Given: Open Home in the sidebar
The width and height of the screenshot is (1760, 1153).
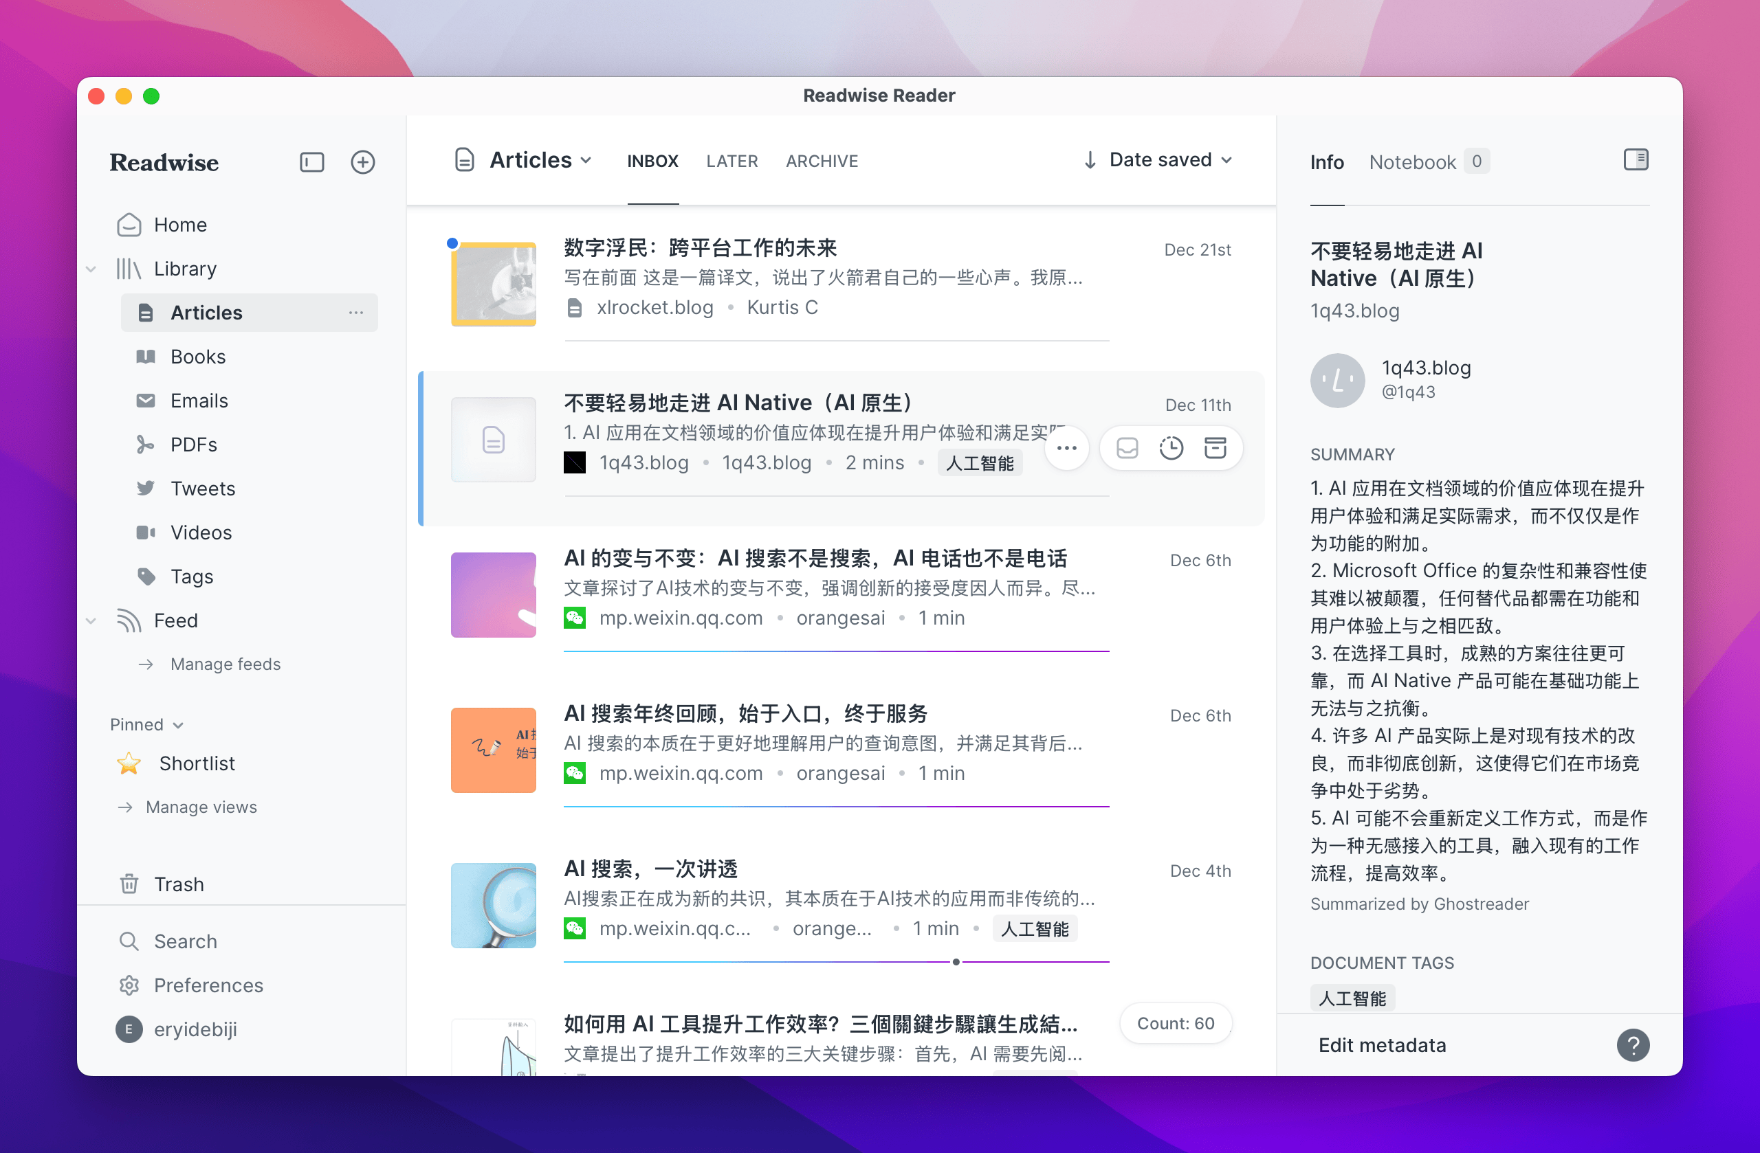Looking at the screenshot, I should (179, 225).
